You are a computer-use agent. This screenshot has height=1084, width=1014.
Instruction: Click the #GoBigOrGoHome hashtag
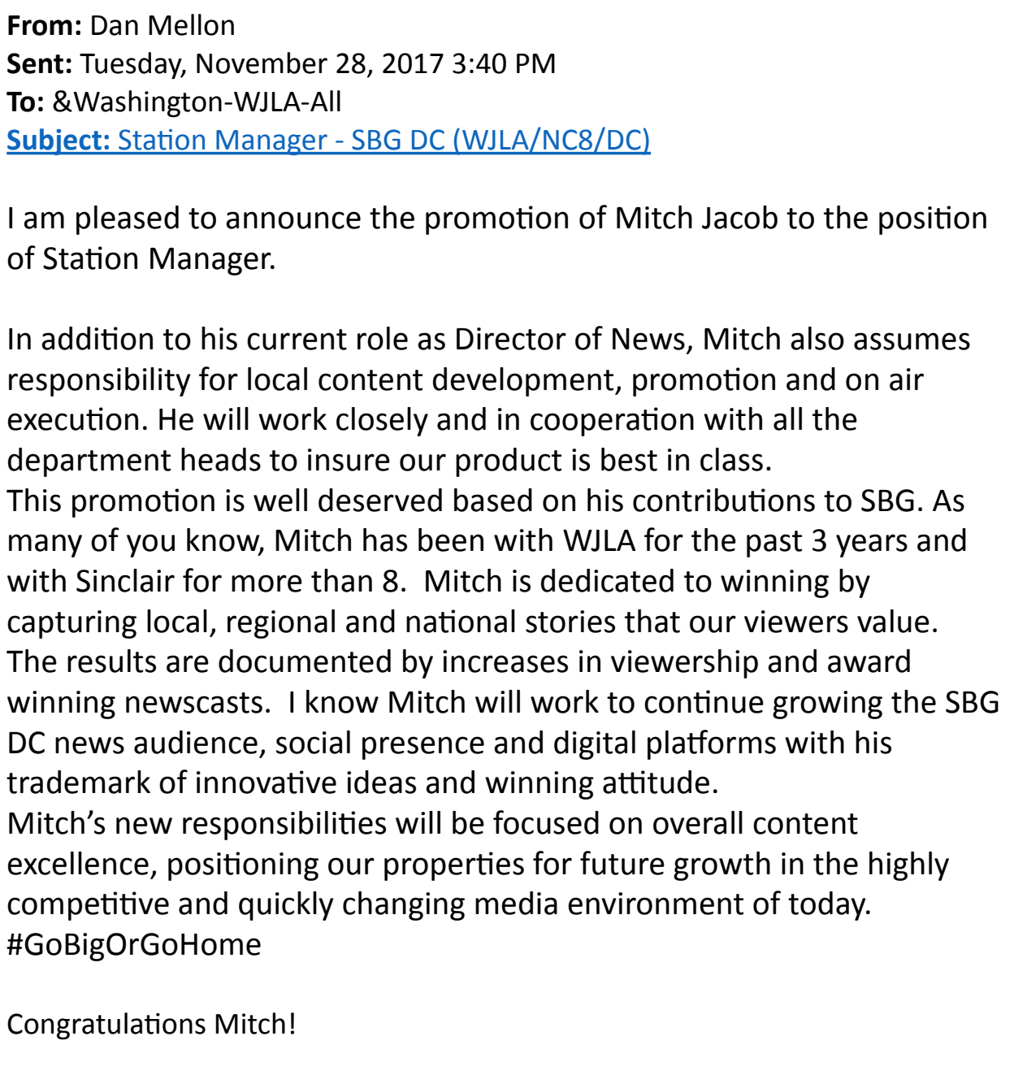click(134, 945)
